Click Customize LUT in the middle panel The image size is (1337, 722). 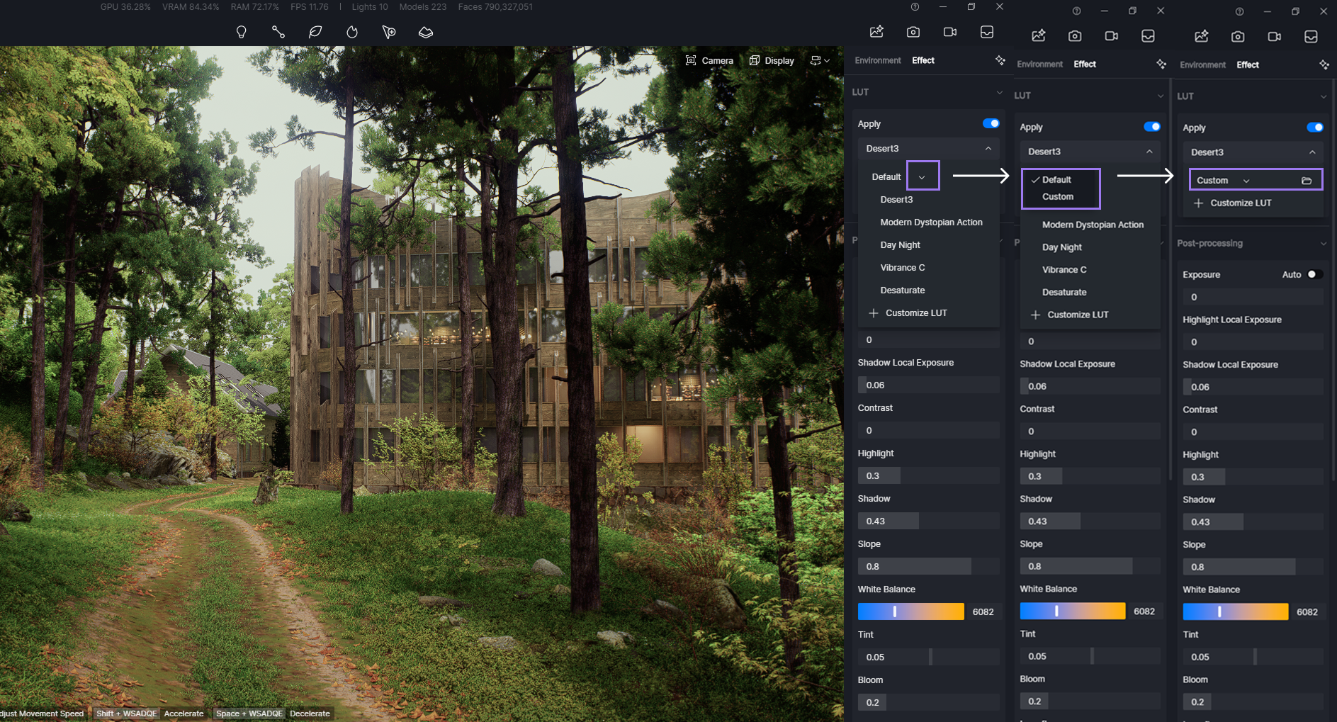1070,315
